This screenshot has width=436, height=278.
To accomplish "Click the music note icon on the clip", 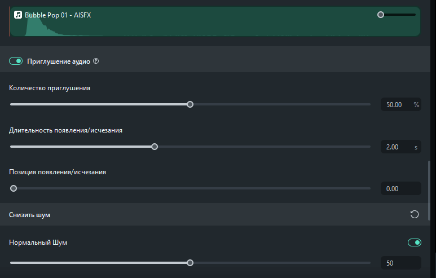I will point(18,15).
